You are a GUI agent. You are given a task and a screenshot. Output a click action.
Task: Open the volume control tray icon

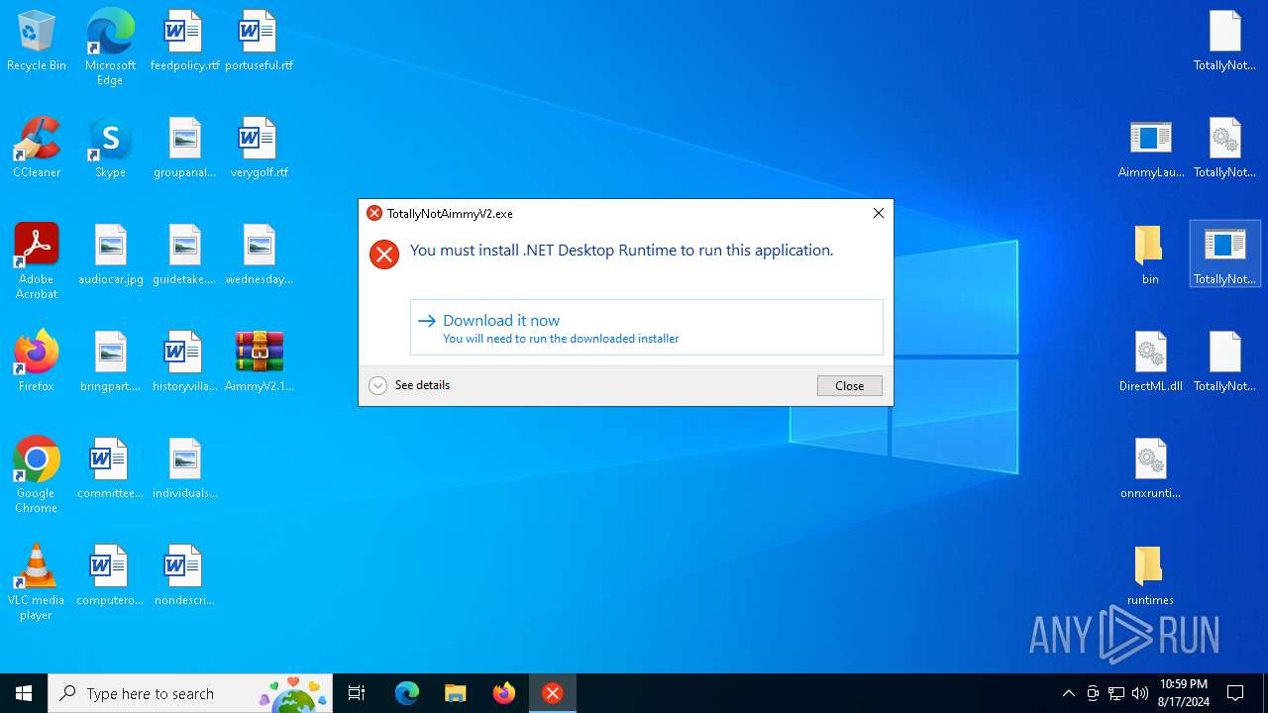(1140, 693)
